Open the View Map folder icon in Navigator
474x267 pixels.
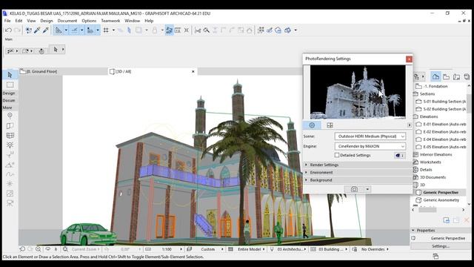[x=446, y=77]
